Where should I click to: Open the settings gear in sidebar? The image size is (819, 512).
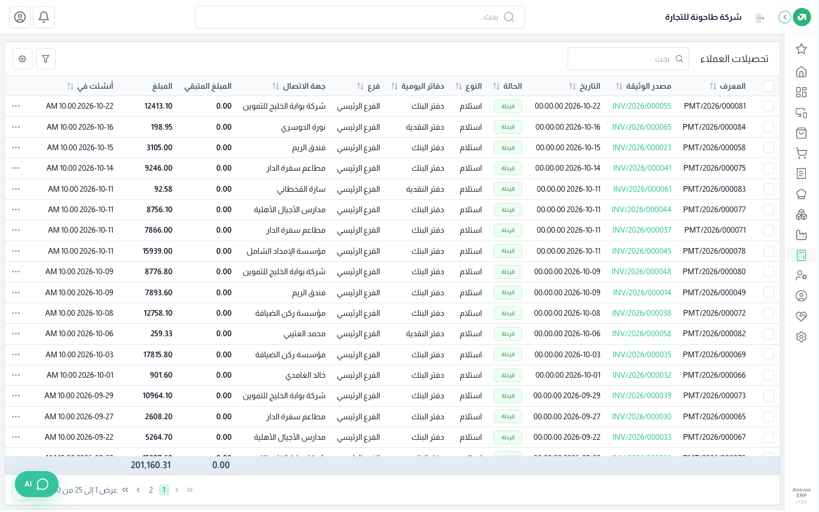click(801, 337)
